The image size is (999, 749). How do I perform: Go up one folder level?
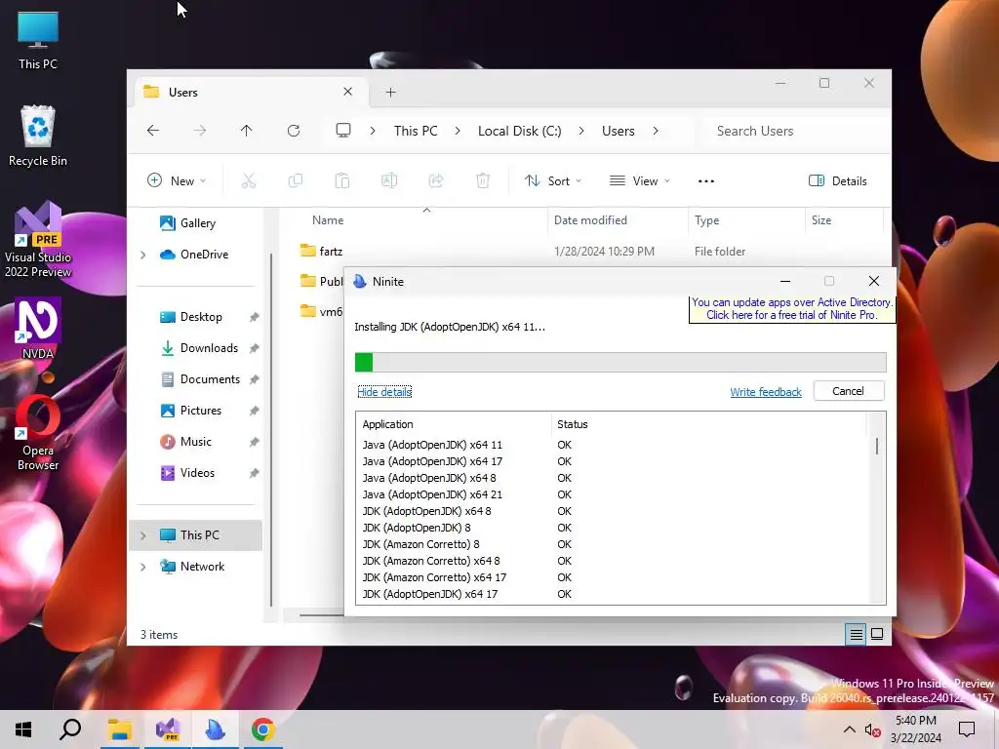tap(247, 131)
